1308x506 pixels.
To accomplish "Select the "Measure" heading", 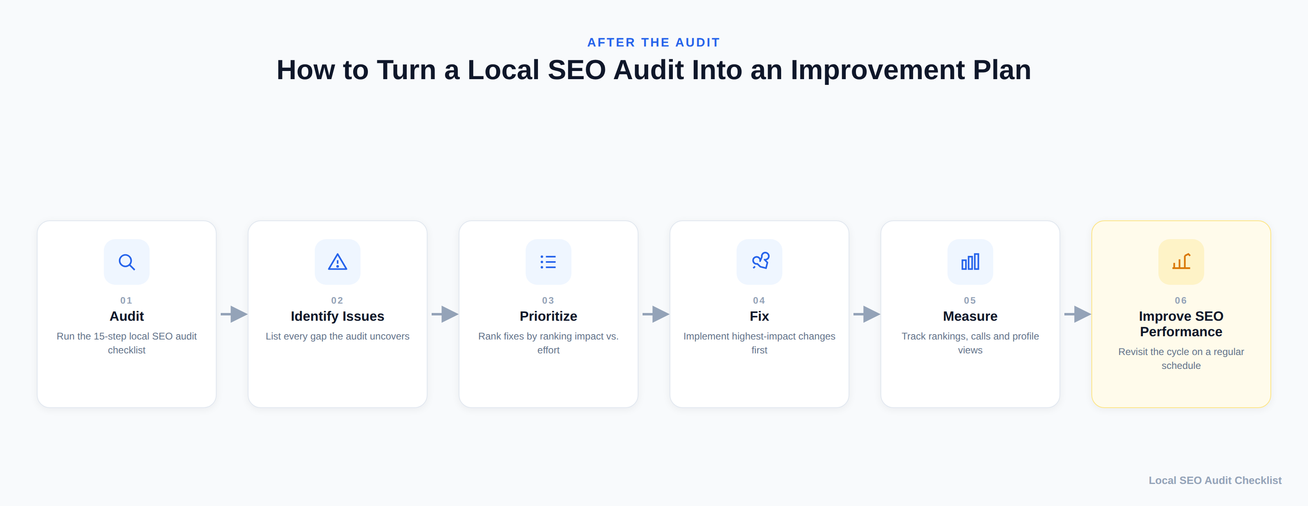I will pos(970,316).
